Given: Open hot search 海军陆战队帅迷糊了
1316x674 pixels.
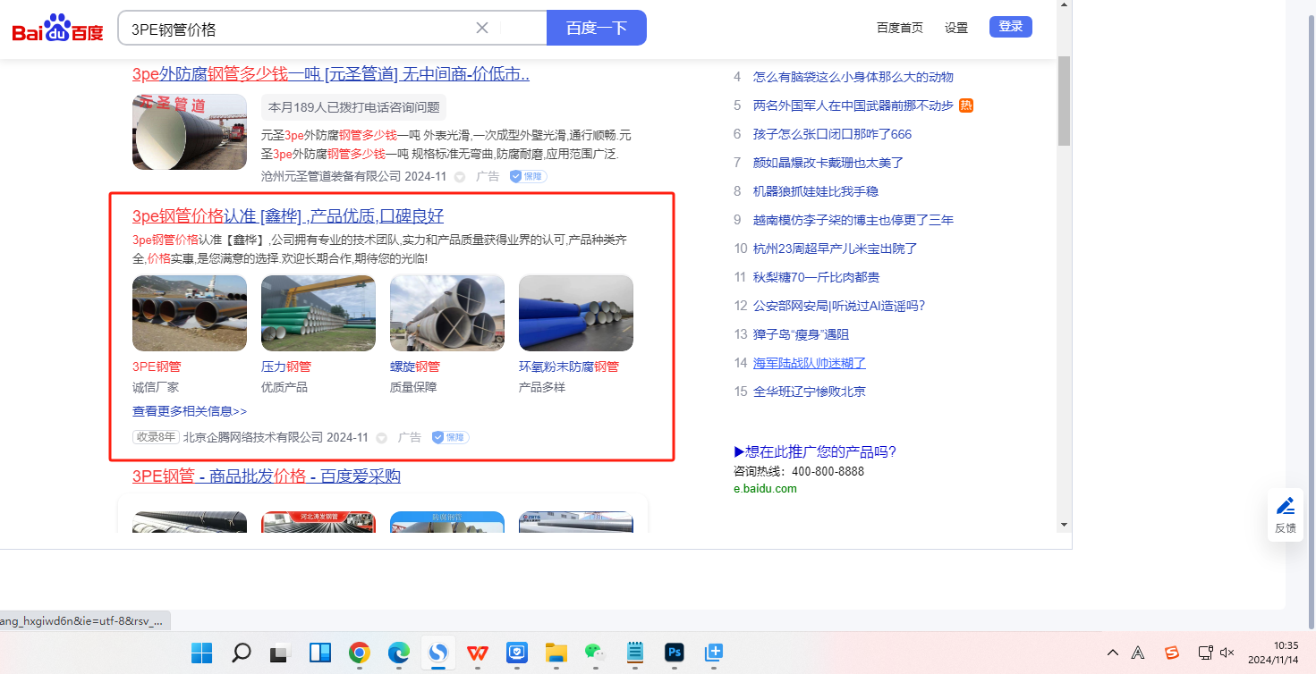Looking at the screenshot, I should pos(810,363).
